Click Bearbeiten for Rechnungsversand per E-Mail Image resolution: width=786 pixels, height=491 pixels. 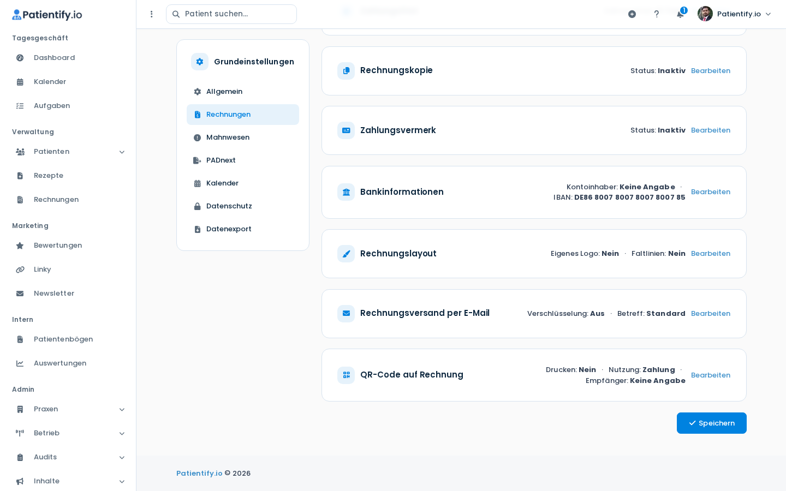pos(711,314)
